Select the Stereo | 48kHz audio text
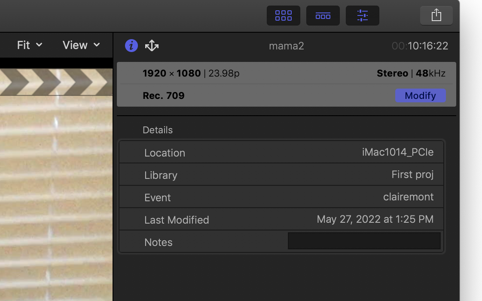 tap(411, 73)
